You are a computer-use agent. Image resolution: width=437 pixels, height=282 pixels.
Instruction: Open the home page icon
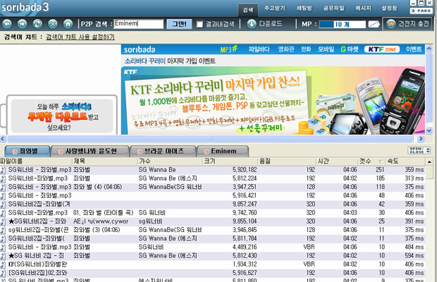pos(68,24)
